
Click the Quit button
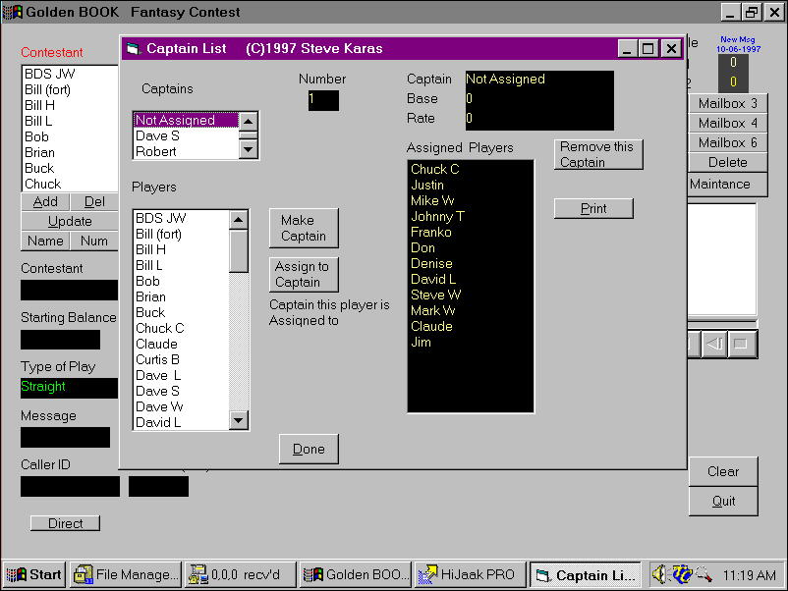[723, 501]
